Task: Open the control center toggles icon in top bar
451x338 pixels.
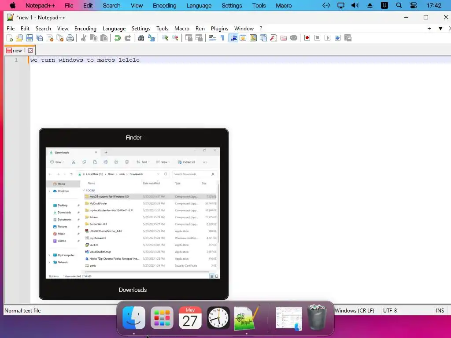Action: (x=414, y=5)
